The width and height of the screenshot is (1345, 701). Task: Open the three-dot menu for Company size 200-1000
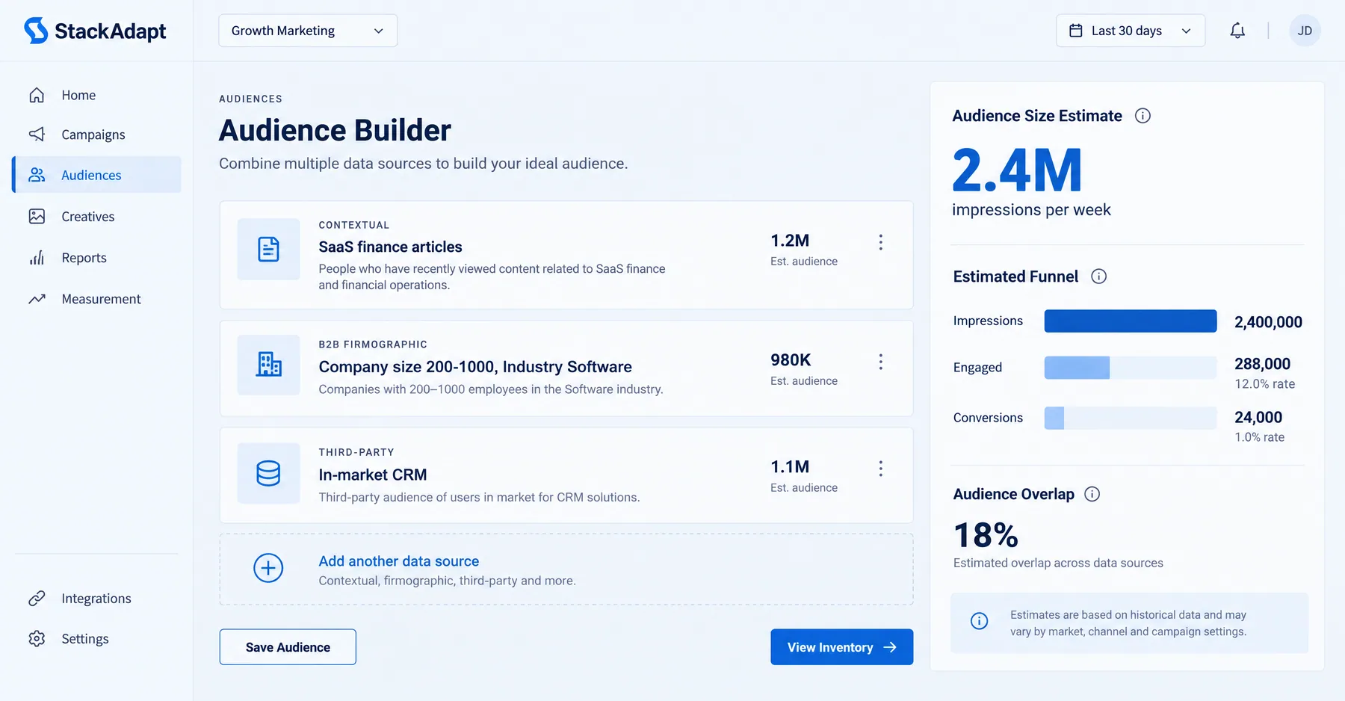click(881, 362)
